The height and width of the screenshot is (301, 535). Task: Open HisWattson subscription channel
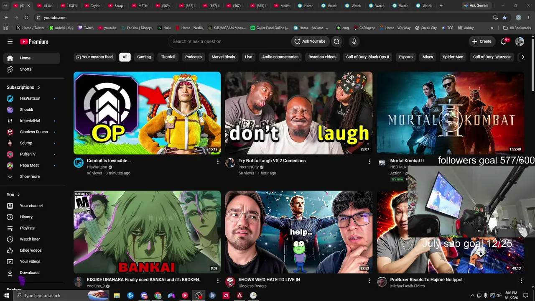32,99
